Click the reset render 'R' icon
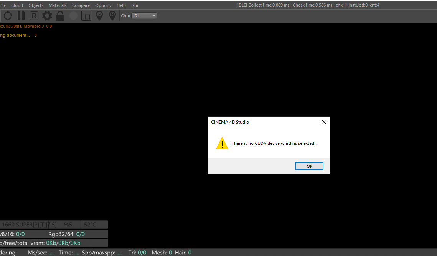The image size is (437, 256). (34, 16)
